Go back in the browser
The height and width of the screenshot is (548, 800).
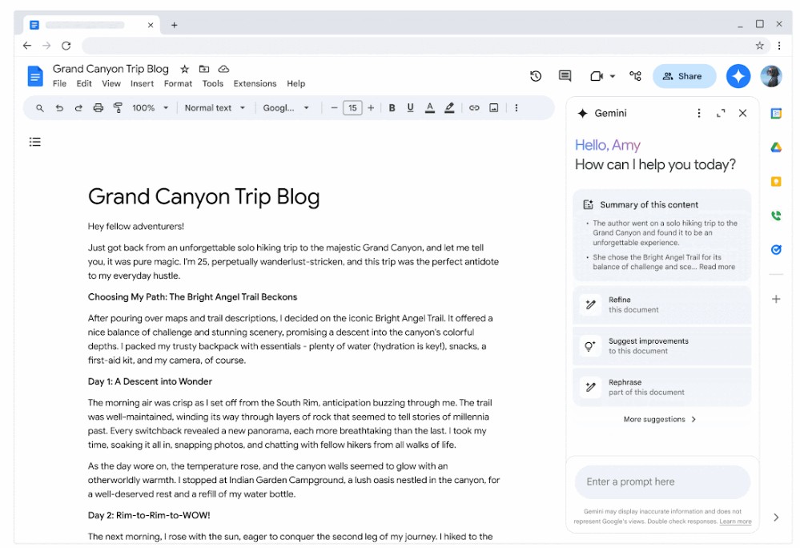27,46
